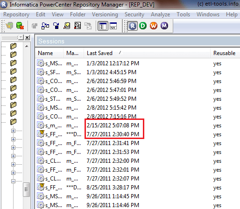The width and height of the screenshot is (240, 209).
Task: Open the Versioning menu
Action: coord(105,14)
